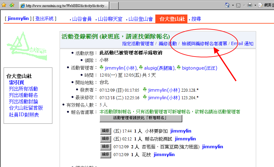The image size is (274, 167).
Task: Click jimmylin link beside 花枝
Action: (x=164, y=154)
